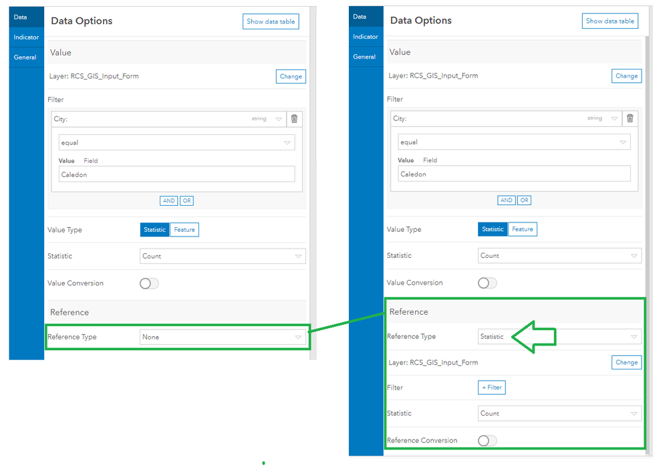This screenshot has height=471, width=667.
Task: Switch to General tab in right panel
Action: [x=365, y=57]
